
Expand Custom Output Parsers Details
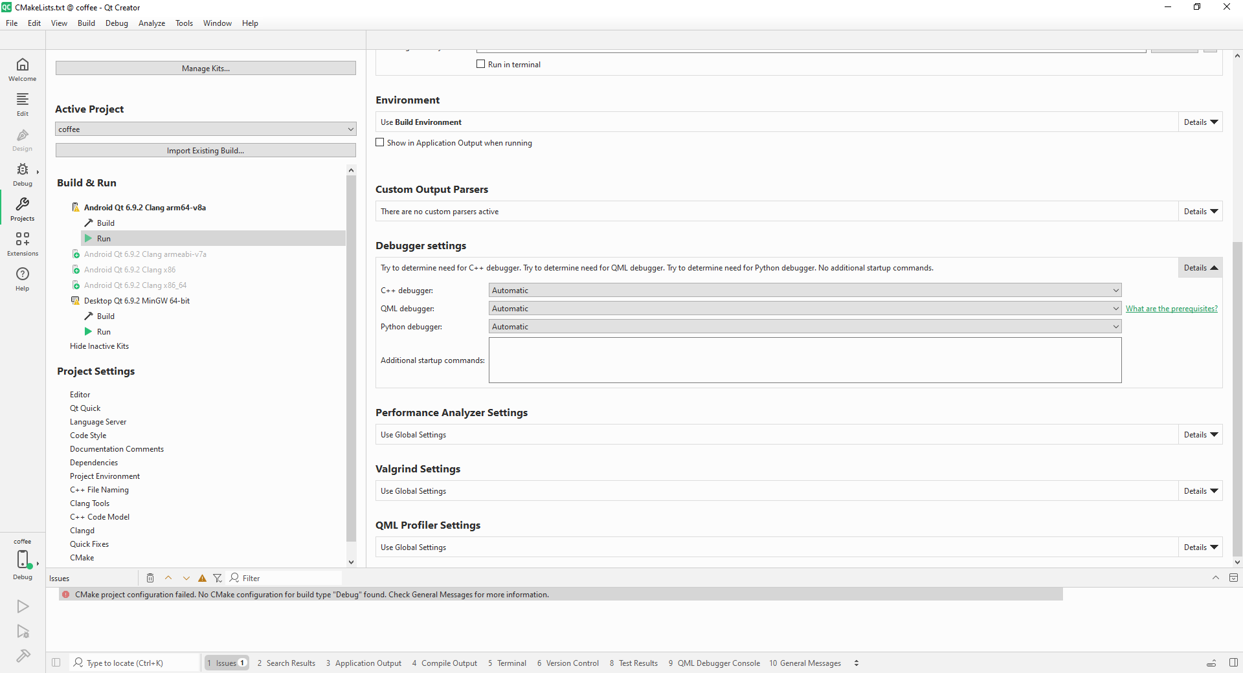[1201, 212]
